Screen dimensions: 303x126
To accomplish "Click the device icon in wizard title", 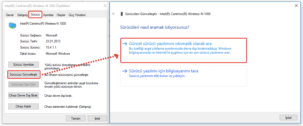I will (x=122, y=14).
